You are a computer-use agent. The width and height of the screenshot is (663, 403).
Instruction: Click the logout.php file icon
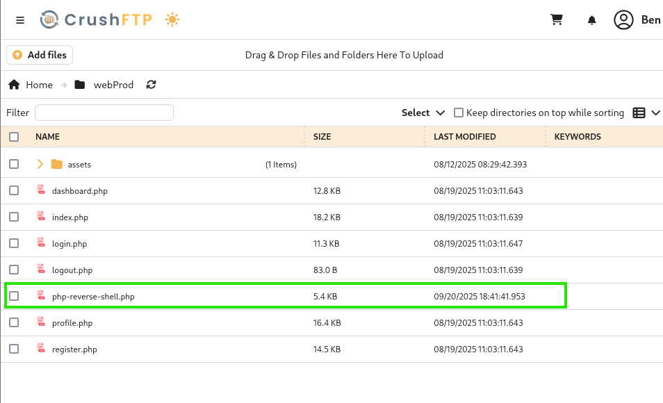(41, 268)
